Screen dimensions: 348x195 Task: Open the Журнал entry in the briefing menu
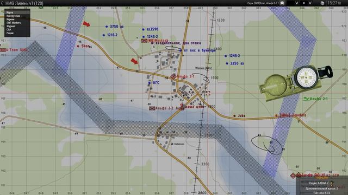(17, 26)
